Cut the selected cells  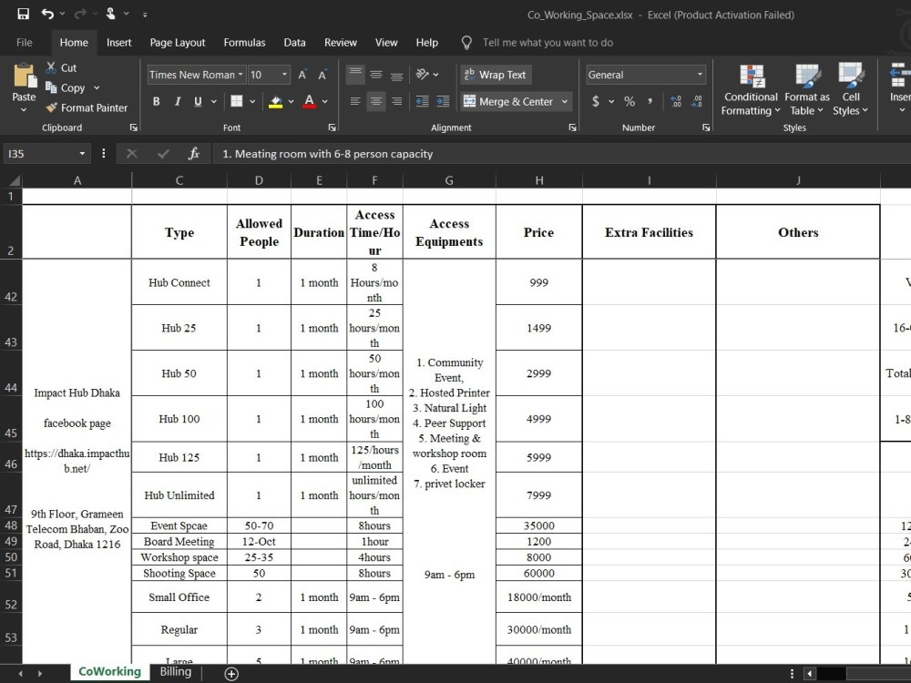pos(61,68)
